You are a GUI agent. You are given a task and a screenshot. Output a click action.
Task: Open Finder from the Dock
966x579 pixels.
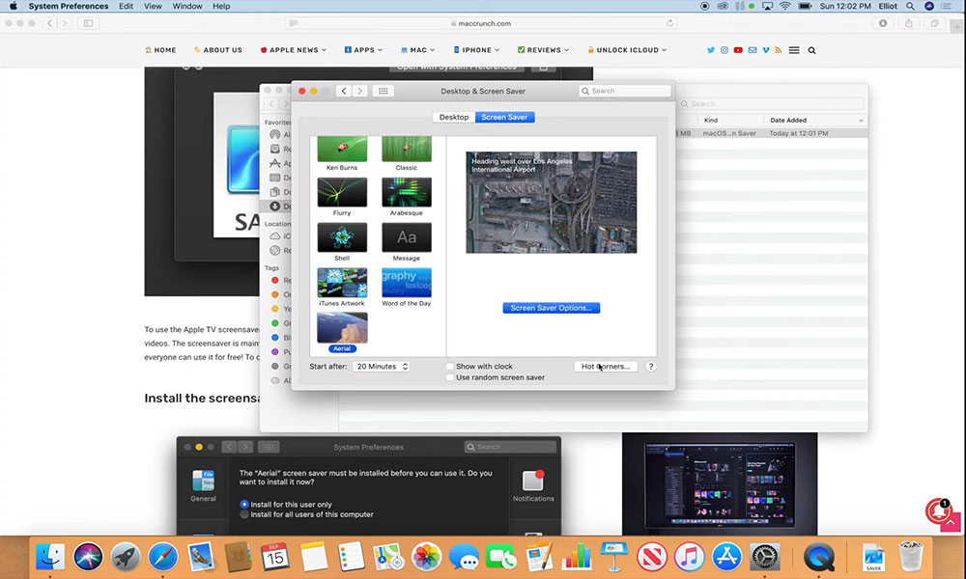pyautogui.click(x=50, y=558)
